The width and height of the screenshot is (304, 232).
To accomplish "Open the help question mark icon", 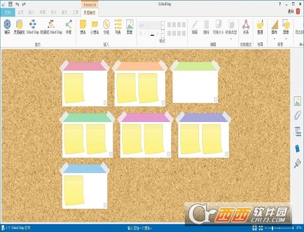I will 280,4.
